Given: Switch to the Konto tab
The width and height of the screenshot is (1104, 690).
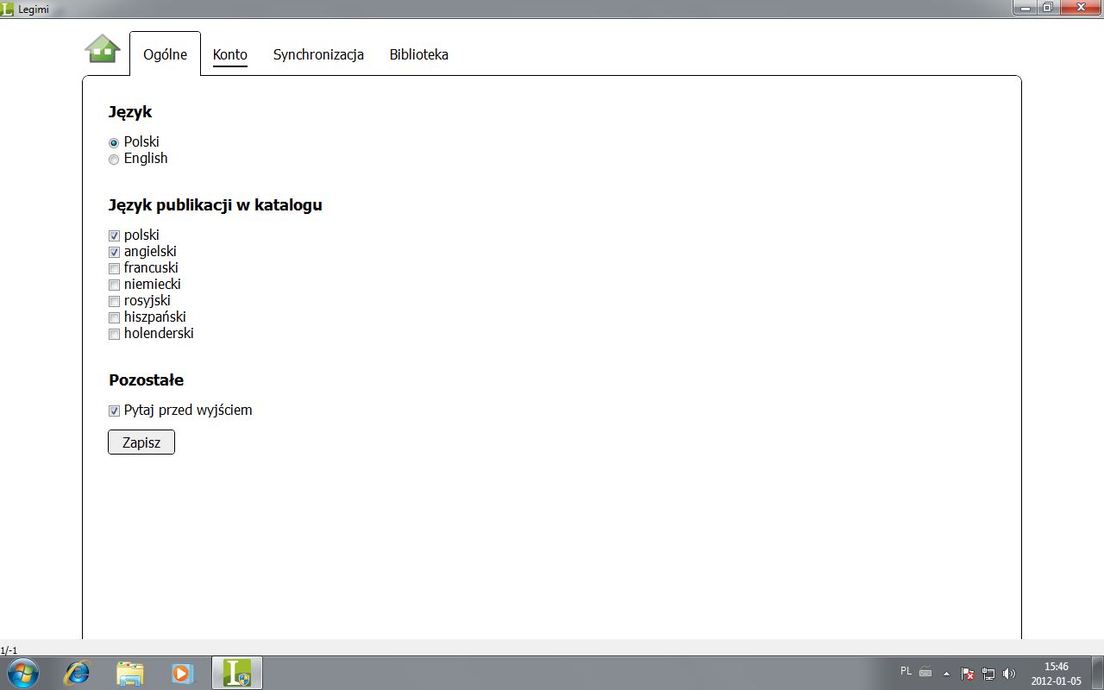Looking at the screenshot, I should pos(230,54).
